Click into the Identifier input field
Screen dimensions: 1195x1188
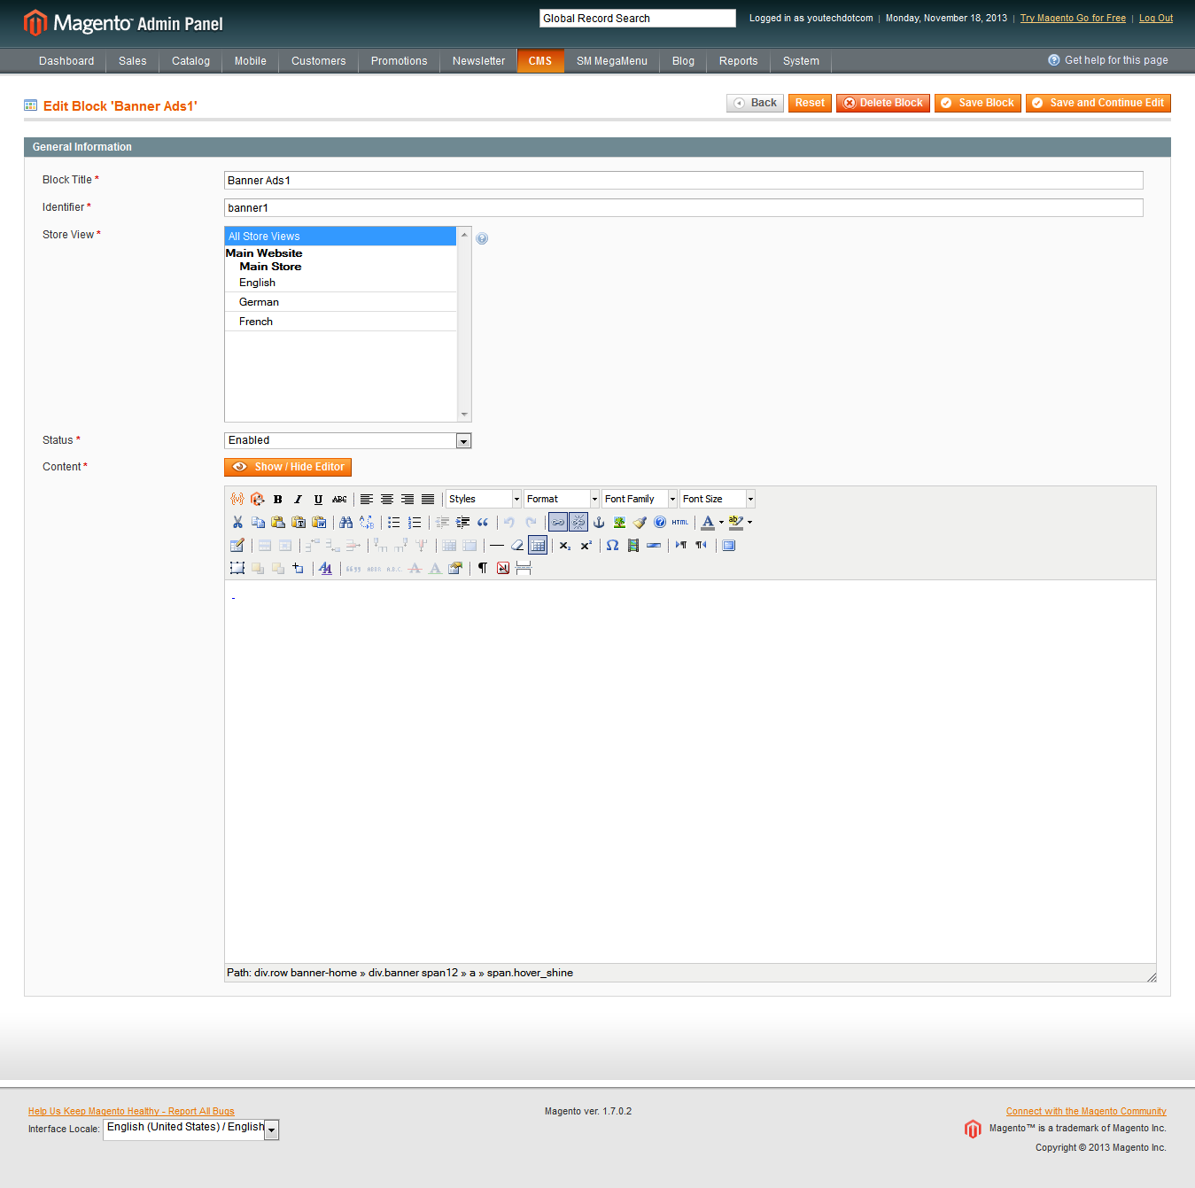pos(683,207)
